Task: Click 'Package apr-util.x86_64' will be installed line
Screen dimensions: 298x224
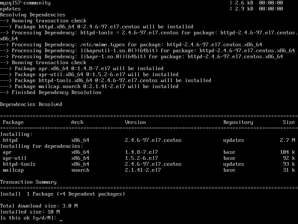Action: tap(89, 74)
